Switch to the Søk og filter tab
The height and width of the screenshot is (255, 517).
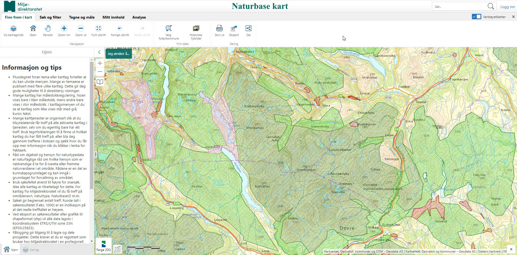50,17
